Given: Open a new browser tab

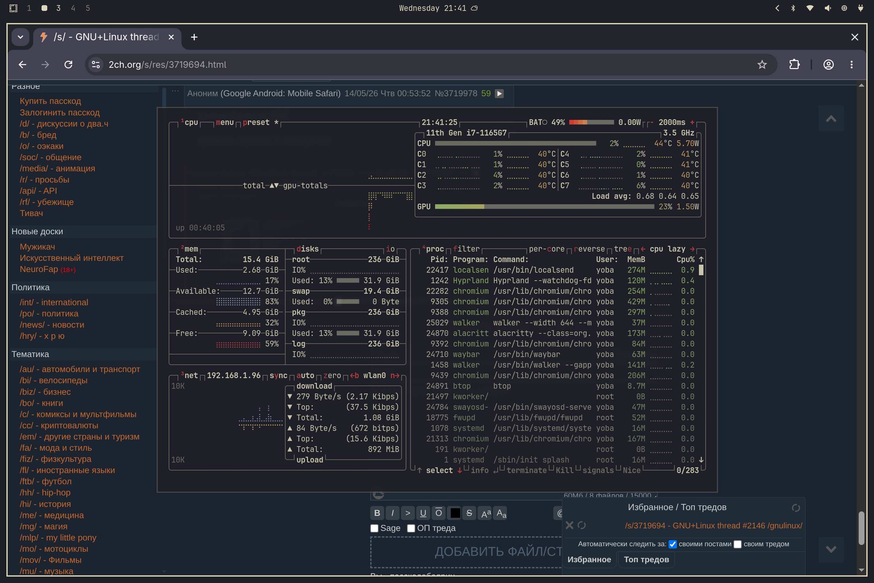Looking at the screenshot, I should [x=194, y=37].
